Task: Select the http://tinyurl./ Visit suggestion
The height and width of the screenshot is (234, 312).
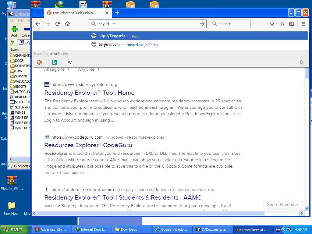Action: click(170, 36)
